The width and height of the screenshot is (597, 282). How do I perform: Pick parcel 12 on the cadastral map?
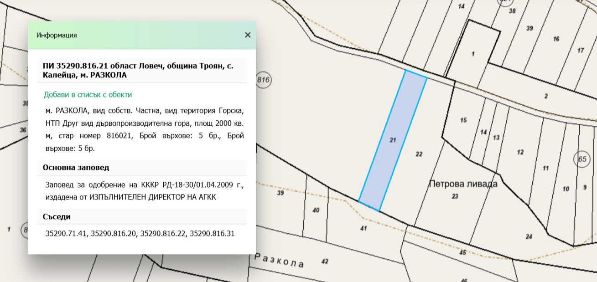[520, 152]
